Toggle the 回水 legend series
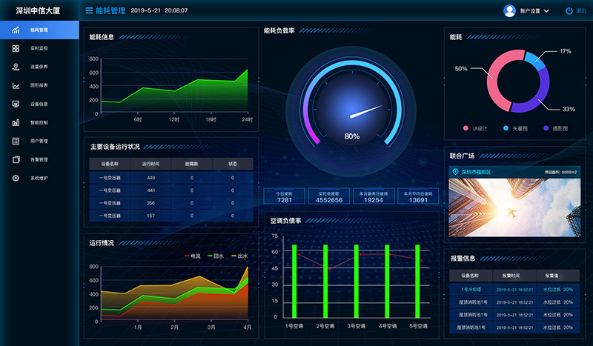 tap(216, 256)
